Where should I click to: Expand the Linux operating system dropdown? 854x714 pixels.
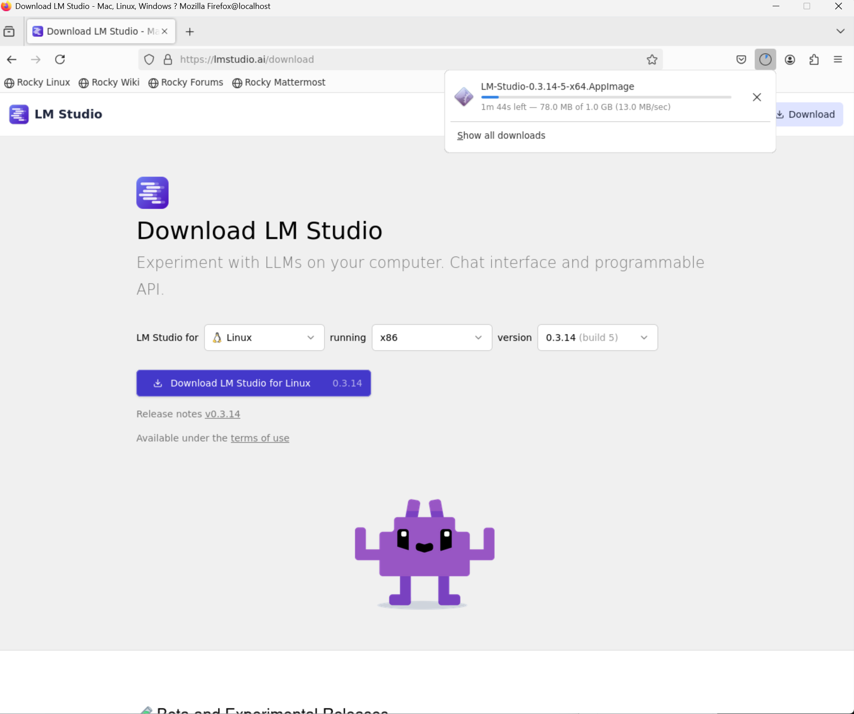264,337
